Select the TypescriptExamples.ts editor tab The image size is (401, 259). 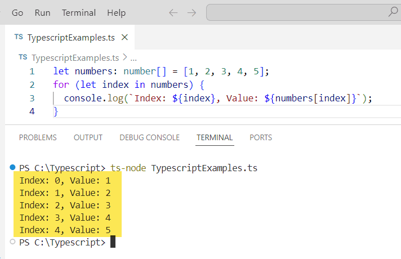[70, 37]
